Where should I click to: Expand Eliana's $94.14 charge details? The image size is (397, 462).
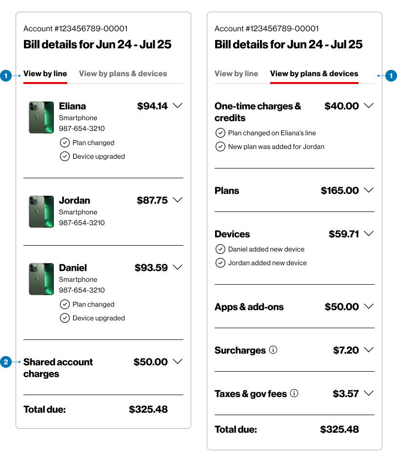(178, 105)
